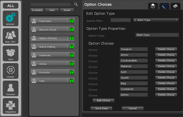Open the Mob / NPC category
The height and width of the screenshot is (117, 183).
pos(11,36)
